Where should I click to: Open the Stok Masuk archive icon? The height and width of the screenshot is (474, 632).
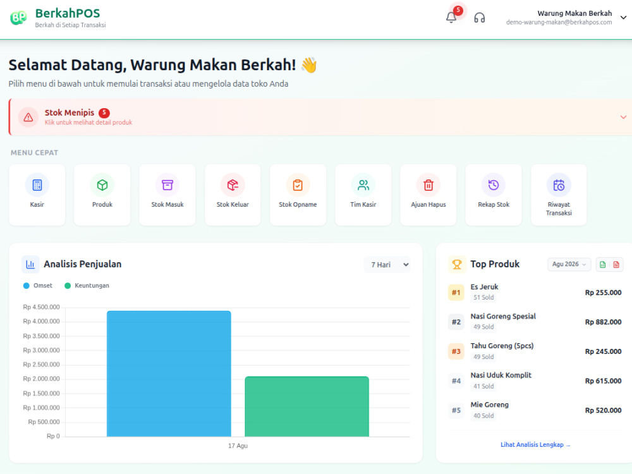click(x=167, y=185)
